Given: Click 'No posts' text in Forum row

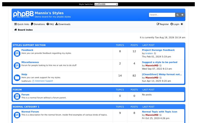Looking at the screenshot, I should (147, 95).
